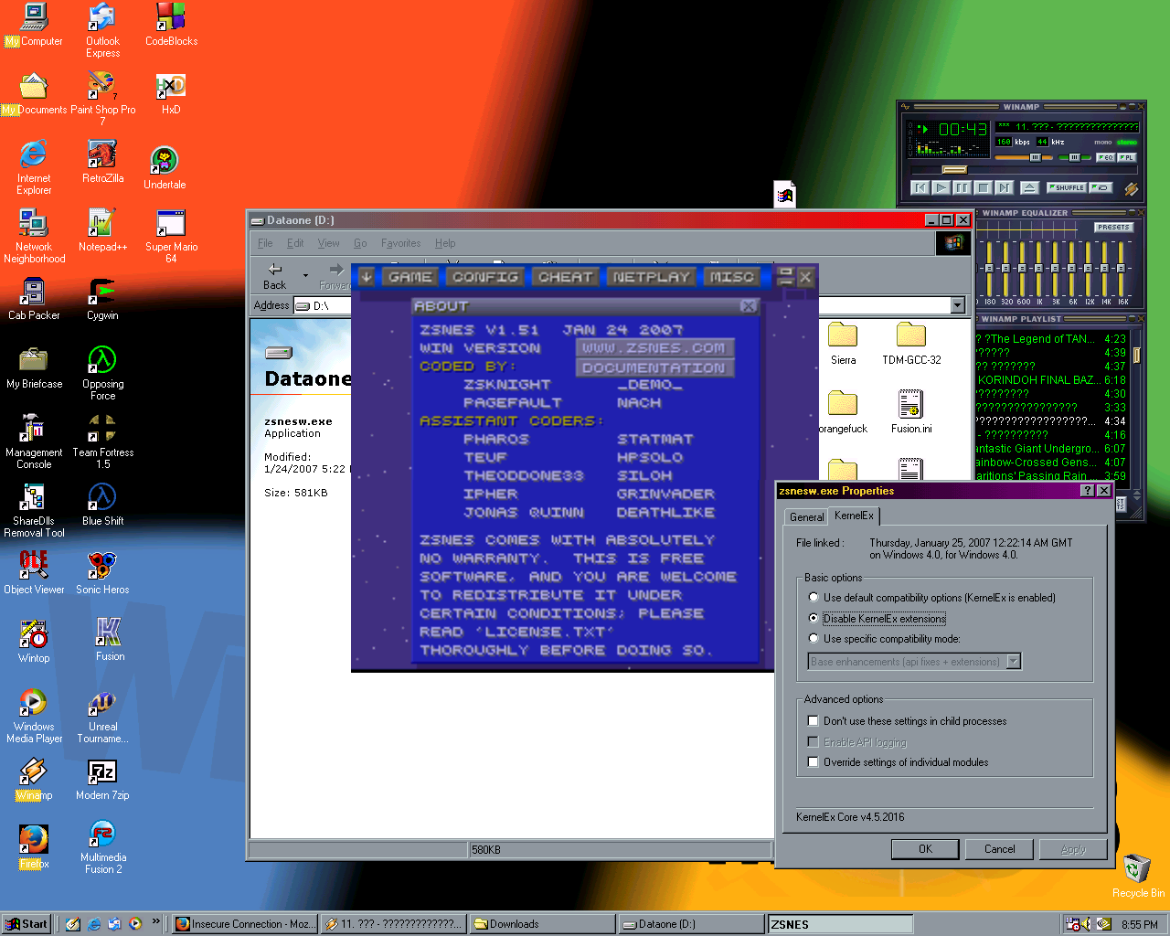
Task: Toggle Winamp Shuffle mode
Action: [x=1067, y=187]
